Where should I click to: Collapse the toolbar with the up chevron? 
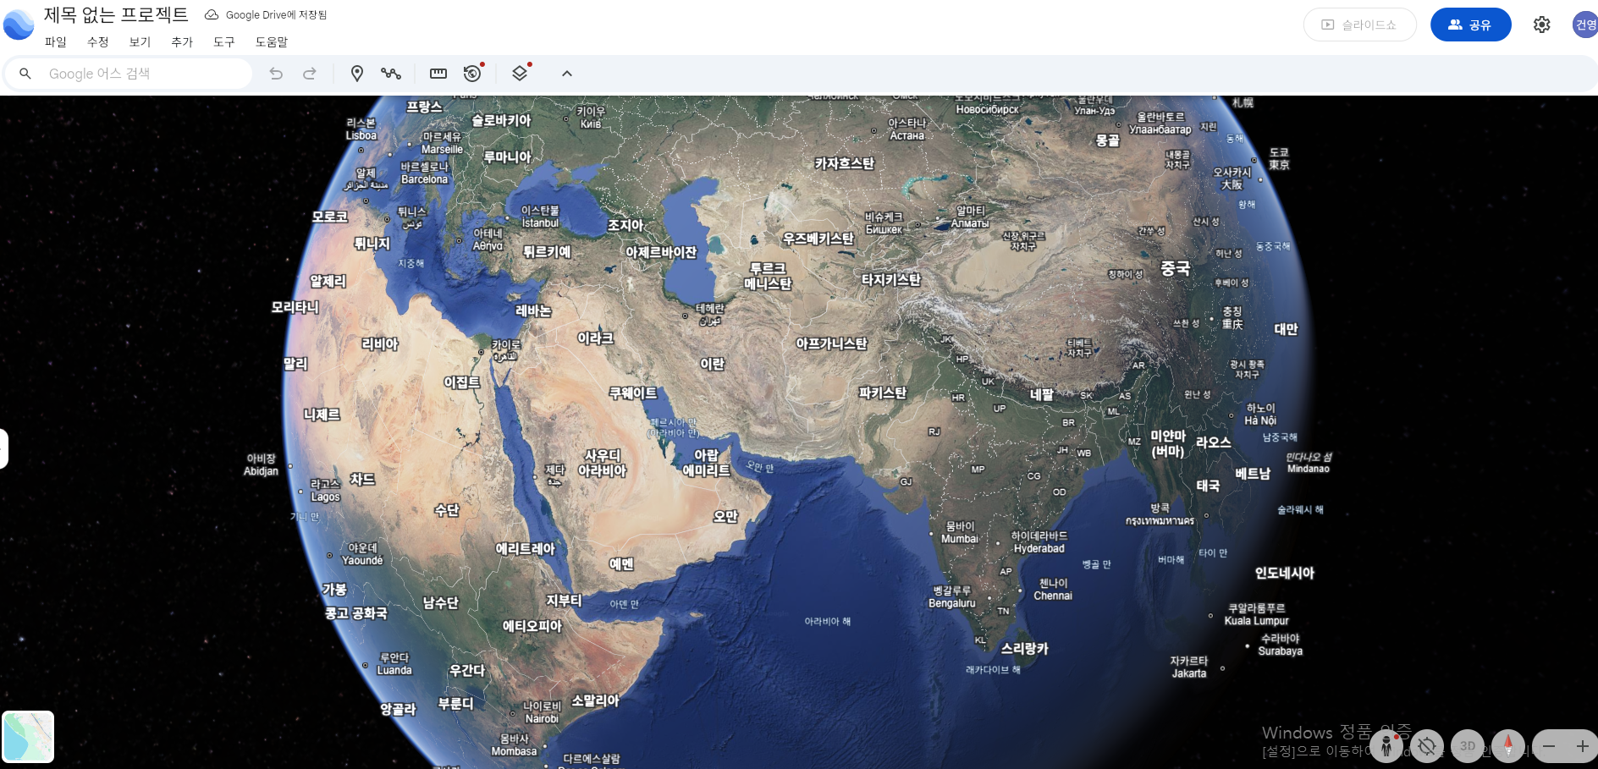[x=567, y=74]
